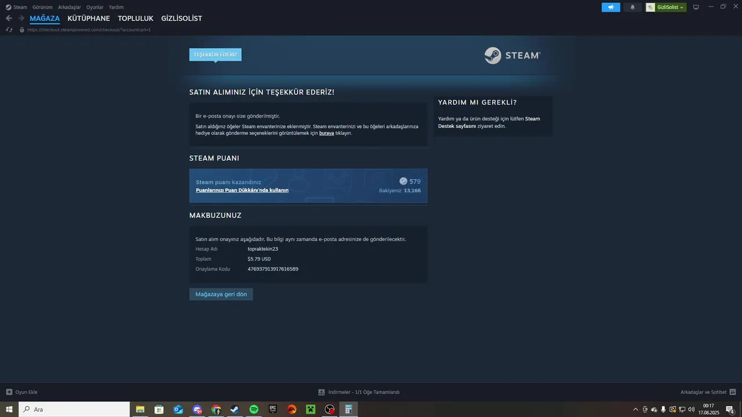Open Arkadaşlar ve Sohbet label

(703, 392)
